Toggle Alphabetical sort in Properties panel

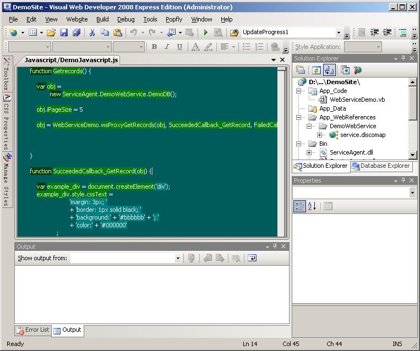tap(312, 206)
